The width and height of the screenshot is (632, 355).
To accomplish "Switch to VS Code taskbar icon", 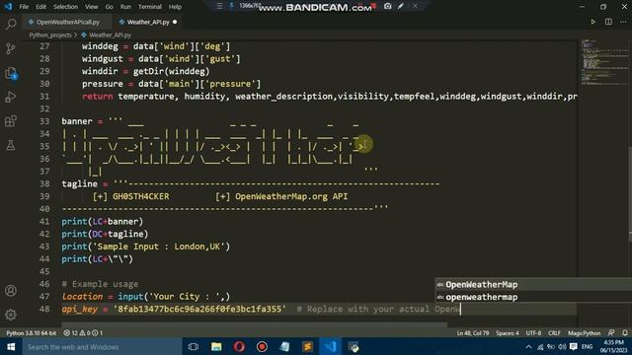I will click(x=331, y=346).
